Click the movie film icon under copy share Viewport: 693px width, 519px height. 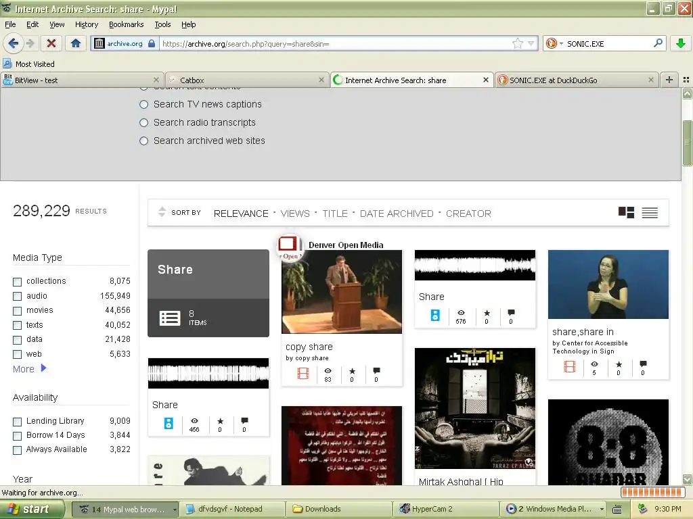coord(303,374)
